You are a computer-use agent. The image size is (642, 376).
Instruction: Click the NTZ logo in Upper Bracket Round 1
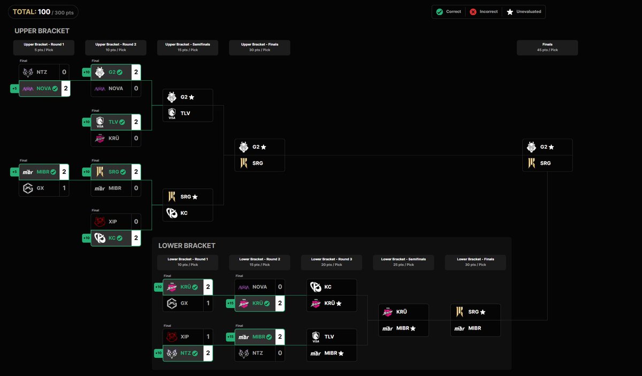[28, 72]
